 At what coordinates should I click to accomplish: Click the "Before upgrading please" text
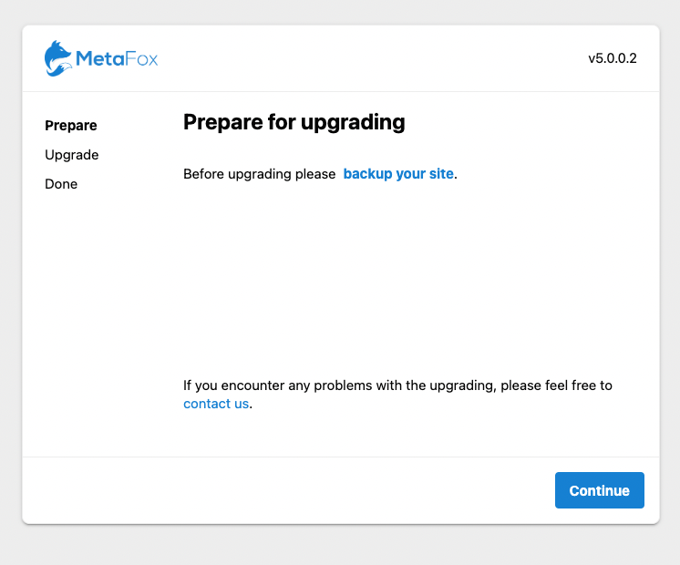tap(259, 174)
